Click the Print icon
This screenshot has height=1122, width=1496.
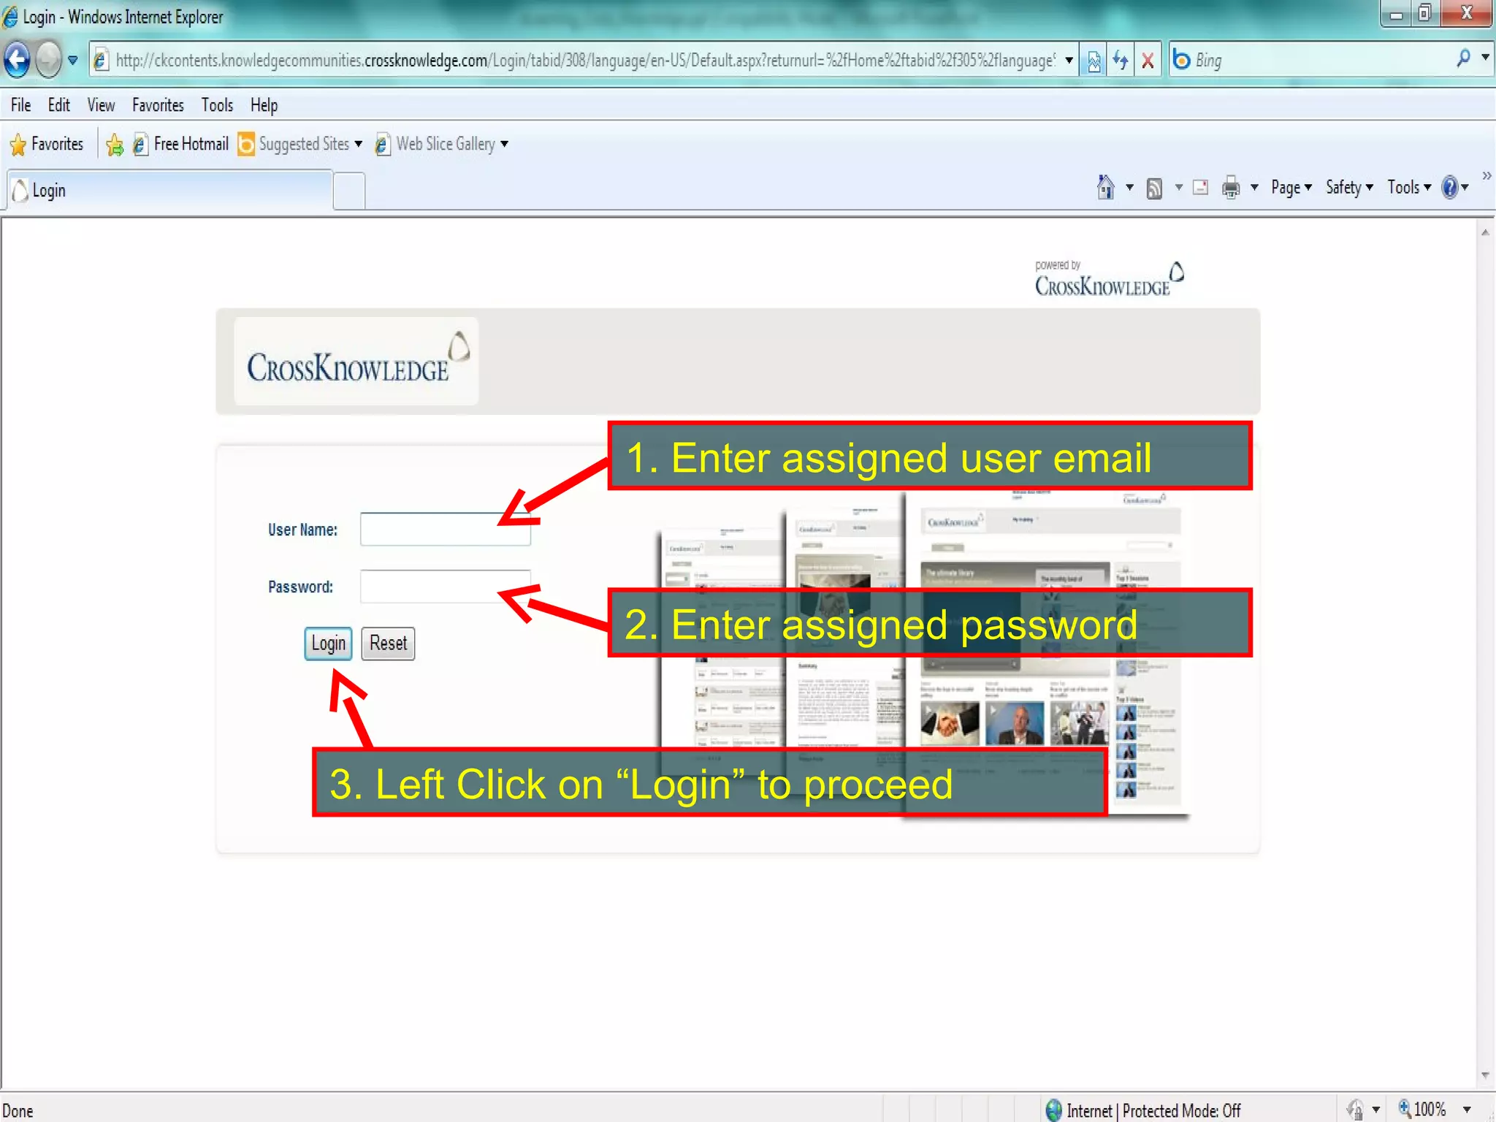click(x=1231, y=188)
